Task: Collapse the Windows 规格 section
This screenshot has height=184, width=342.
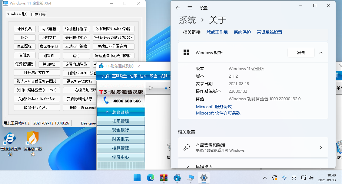Action: pyautogui.click(x=321, y=53)
